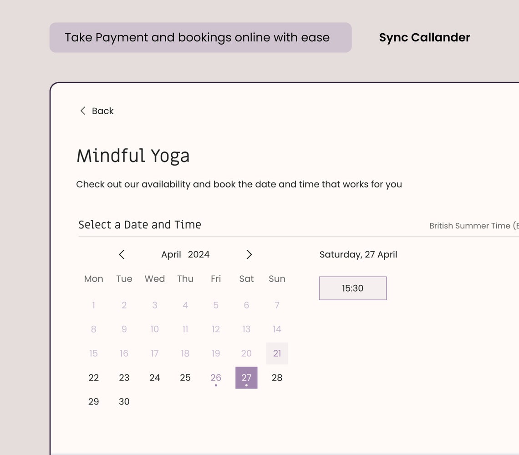Screen dimensions: 519x455
Task: Click April 29 on the calendar
Action: (x=93, y=402)
